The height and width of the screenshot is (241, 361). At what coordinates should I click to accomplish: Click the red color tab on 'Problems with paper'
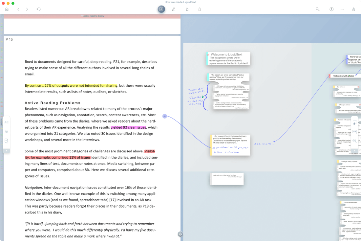point(330,76)
